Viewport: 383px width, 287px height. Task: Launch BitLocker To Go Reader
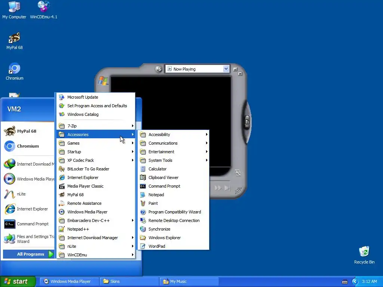click(x=96, y=169)
